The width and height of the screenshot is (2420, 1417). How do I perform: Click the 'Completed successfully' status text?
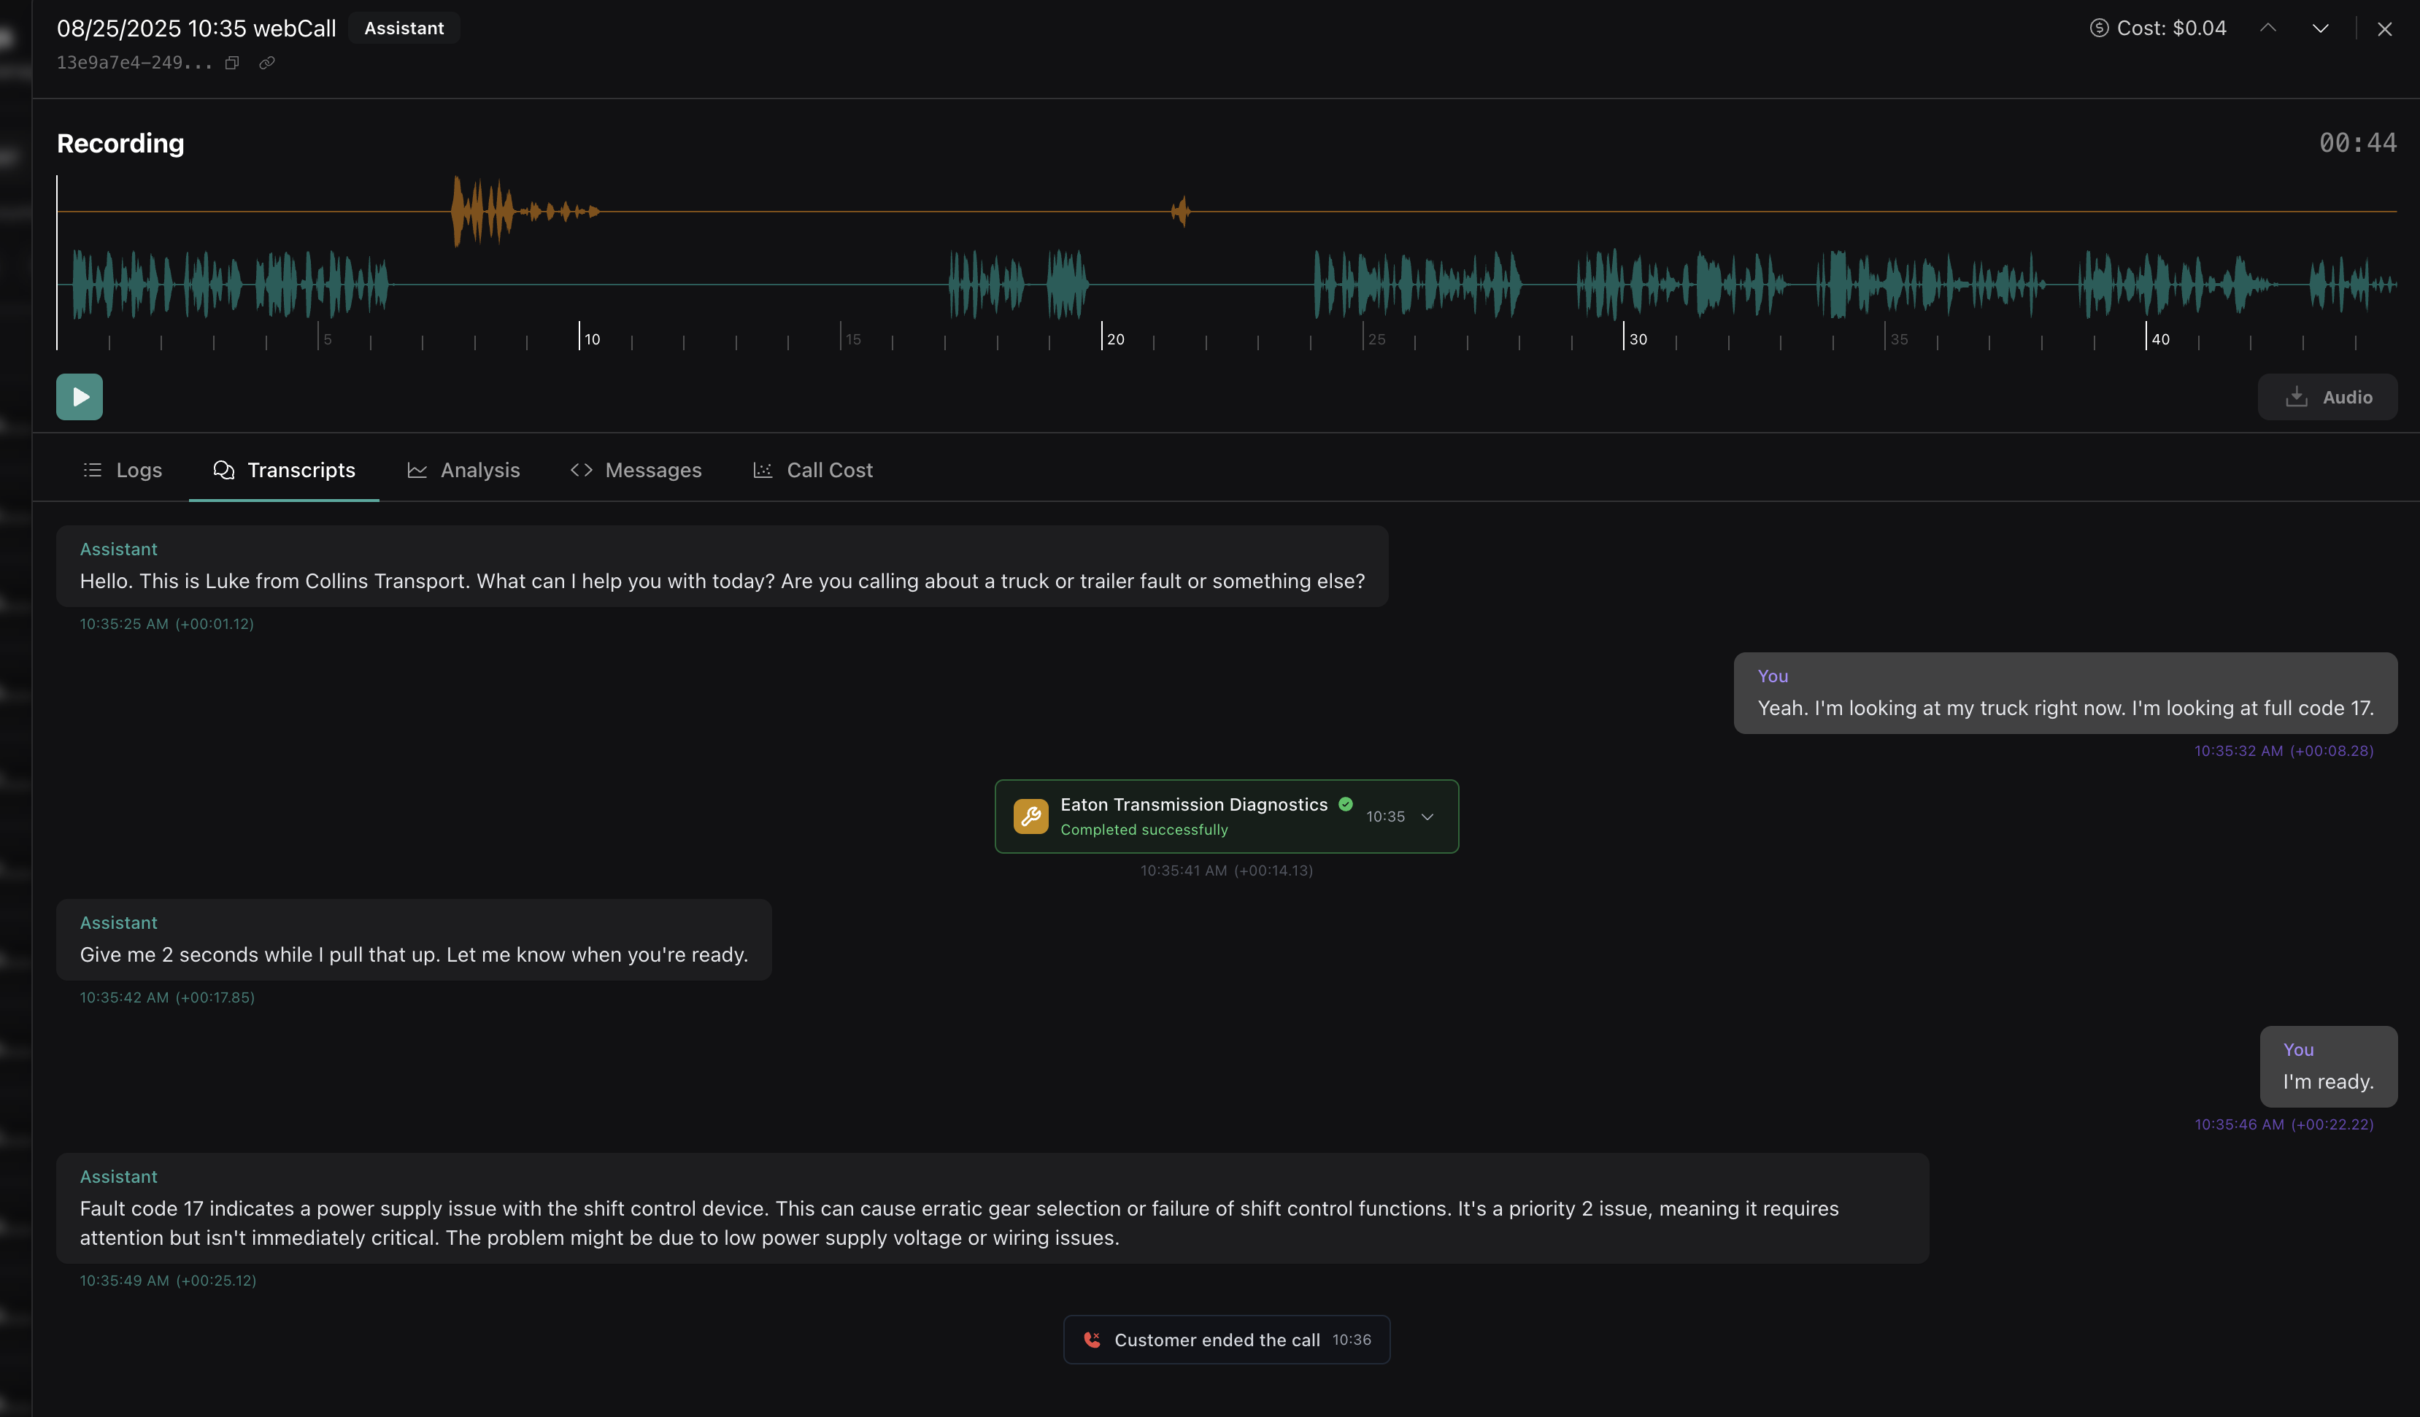coord(1144,830)
